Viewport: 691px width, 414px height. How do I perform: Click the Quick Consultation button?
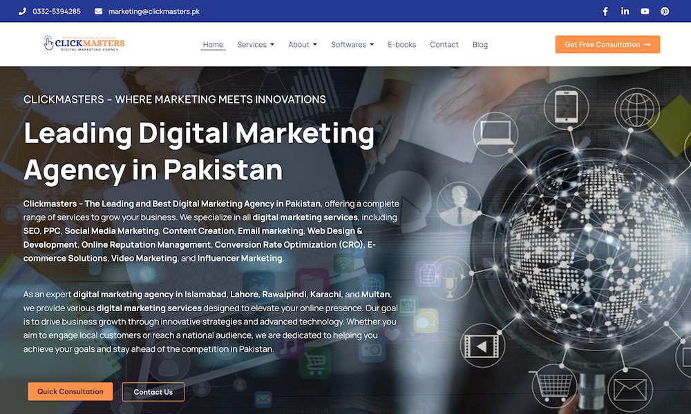[70, 391]
